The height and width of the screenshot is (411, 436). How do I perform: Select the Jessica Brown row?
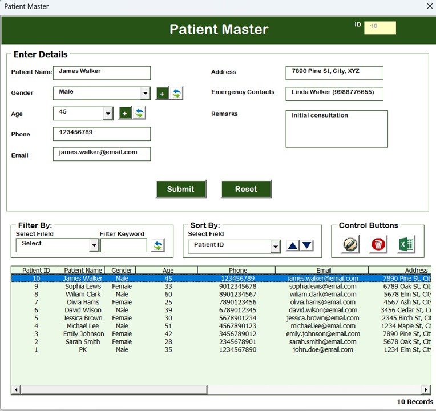click(x=221, y=318)
